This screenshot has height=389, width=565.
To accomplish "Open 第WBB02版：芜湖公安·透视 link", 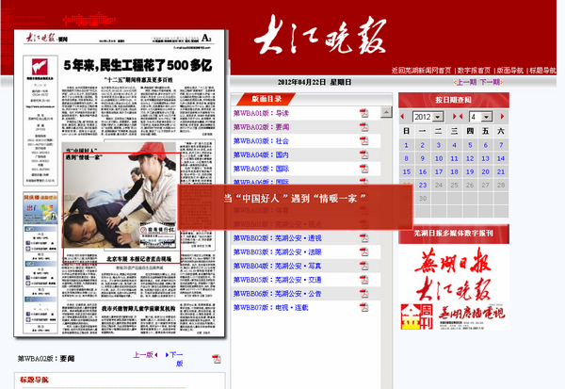I will (x=277, y=238).
